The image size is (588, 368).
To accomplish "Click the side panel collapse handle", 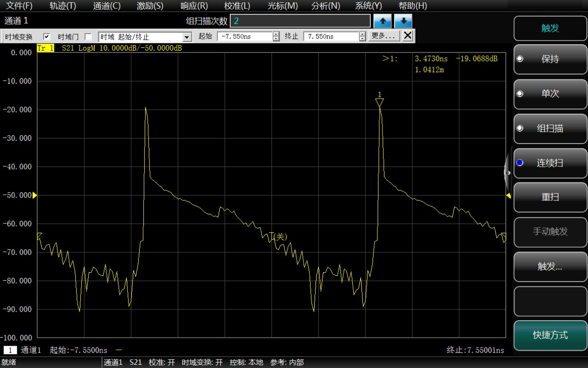I will pos(508,173).
